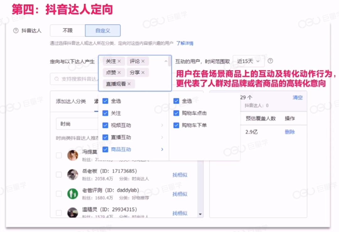The height and width of the screenshot is (232, 339).
Task: Expand the 商品互动 submenu chevron
Action: [x=162, y=149]
